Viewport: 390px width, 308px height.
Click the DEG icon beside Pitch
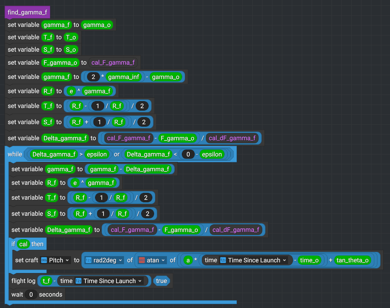(x=44, y=260)
